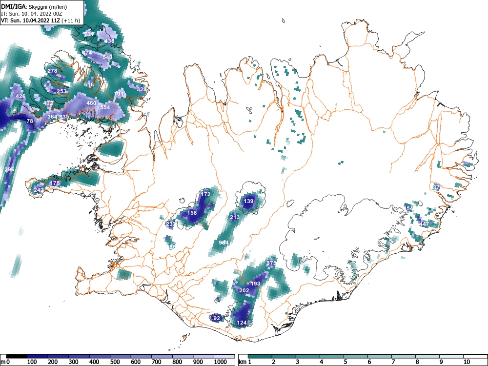The image size is (488, 366).
Task: Click the km 1 label on the kilometre scale
Action: [x=245, y=362]
